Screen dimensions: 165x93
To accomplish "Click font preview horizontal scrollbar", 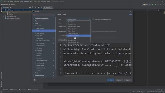I will (x=89, y=75).
